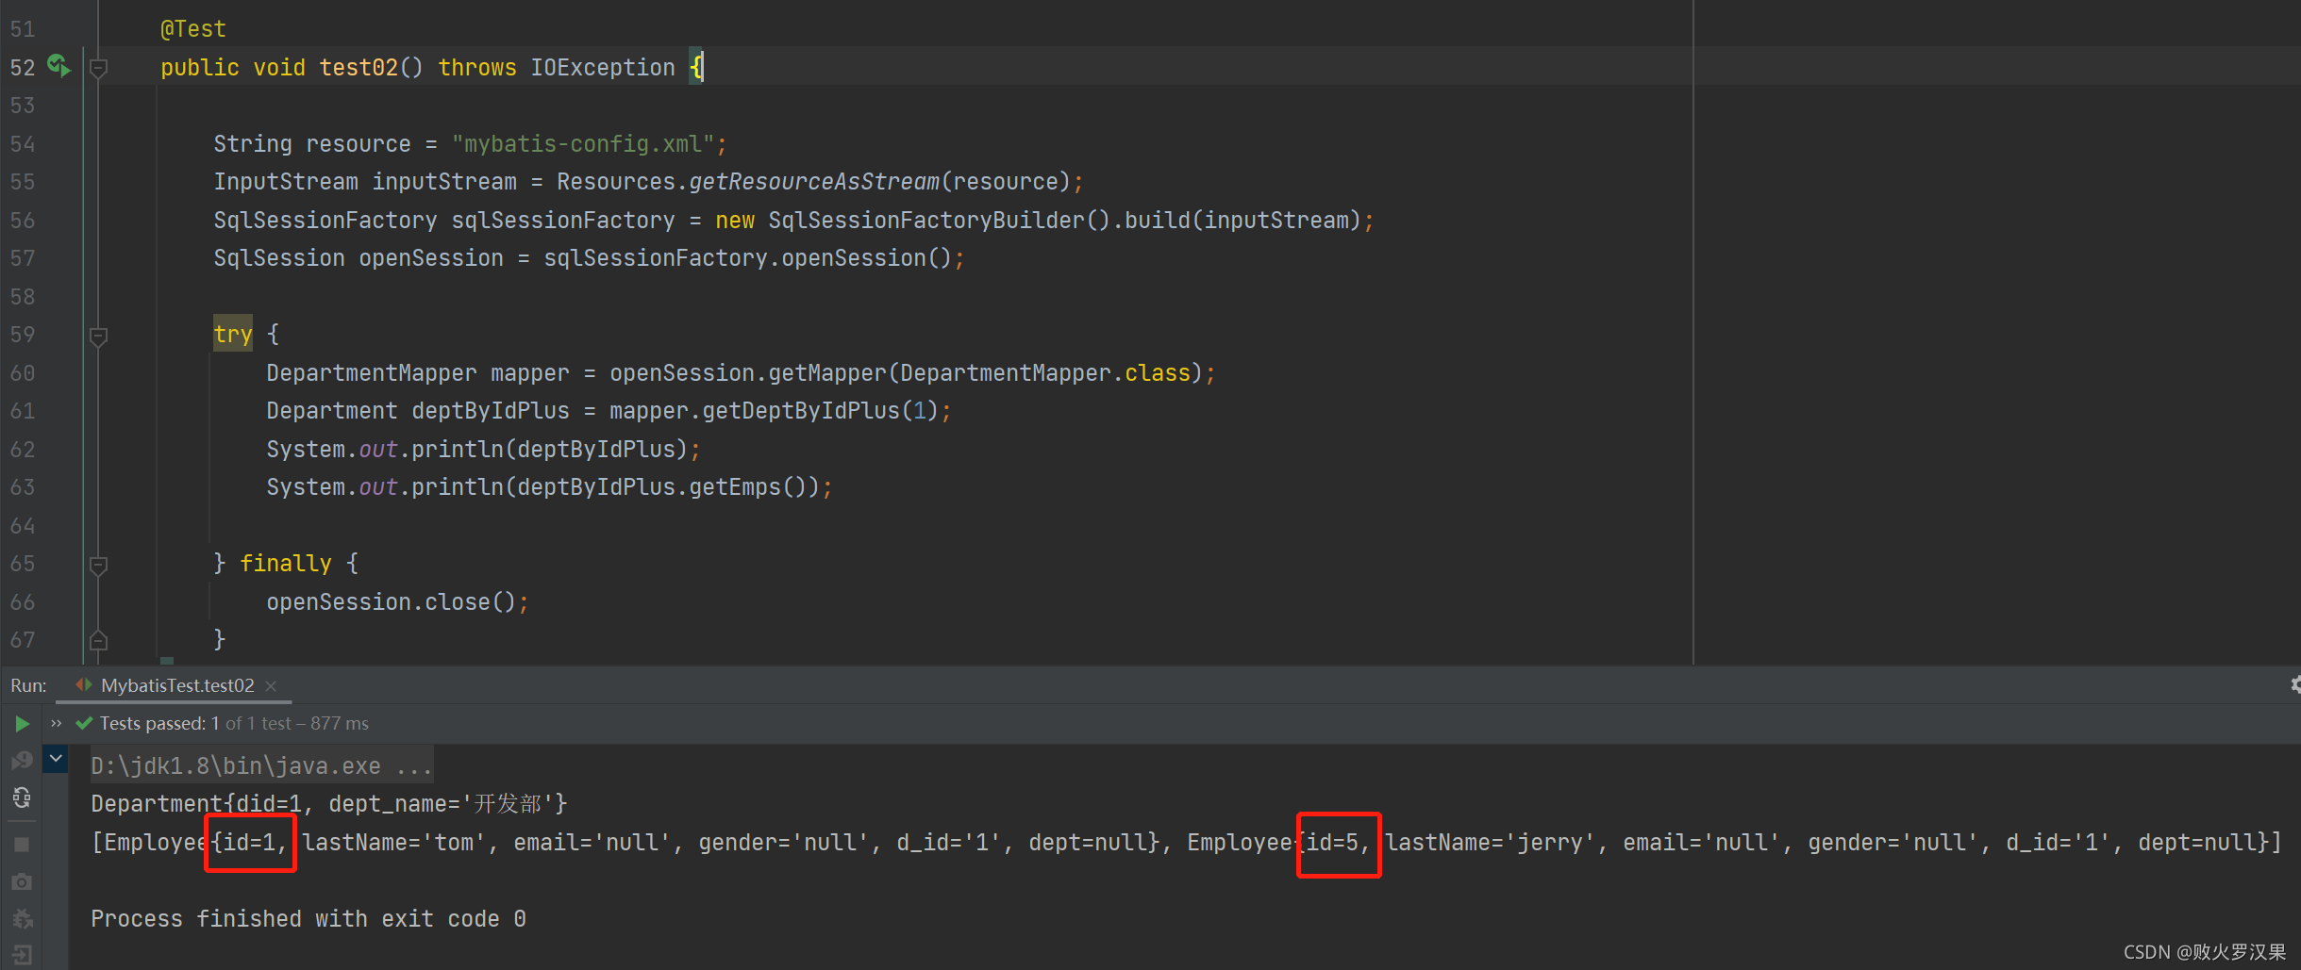Image resolution: width=2301 pixels, height=970 pixels.
Task: Collapse the try block fold at line 59
Action: point(98,336)
